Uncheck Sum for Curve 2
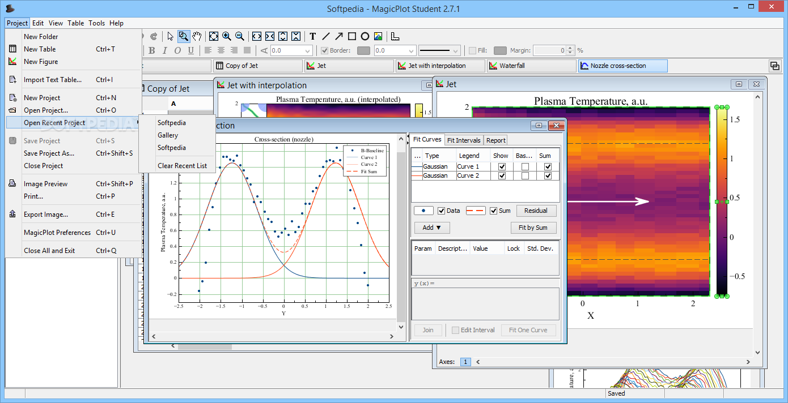 (x=548, y=175)
